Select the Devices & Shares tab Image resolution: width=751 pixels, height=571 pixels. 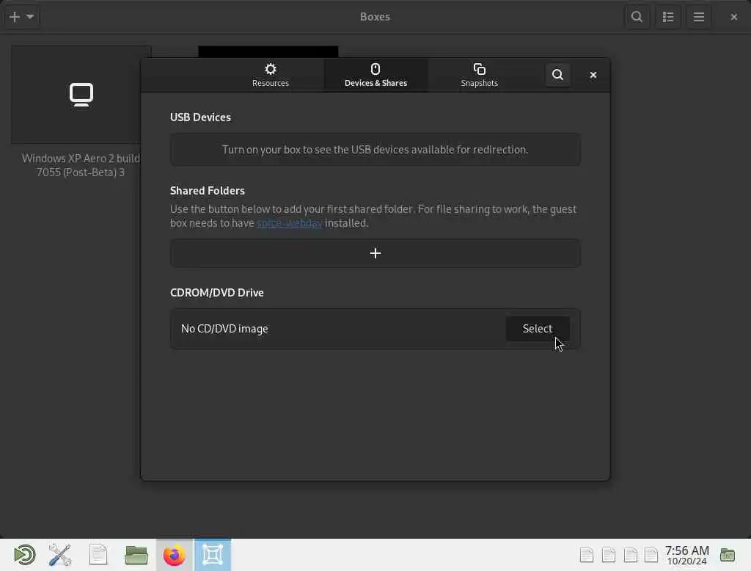point(375,75)
